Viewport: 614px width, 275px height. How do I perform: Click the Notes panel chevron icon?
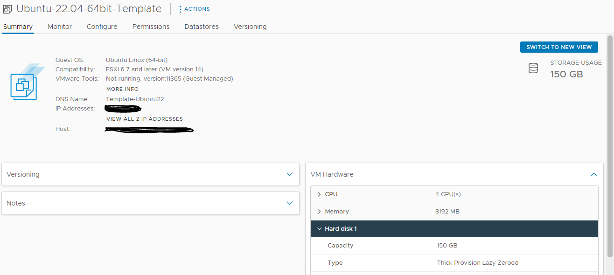(289, 203)
